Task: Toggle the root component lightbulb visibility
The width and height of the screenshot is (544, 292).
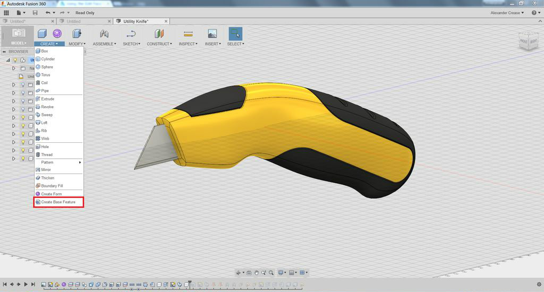Action: pos(15,60)
